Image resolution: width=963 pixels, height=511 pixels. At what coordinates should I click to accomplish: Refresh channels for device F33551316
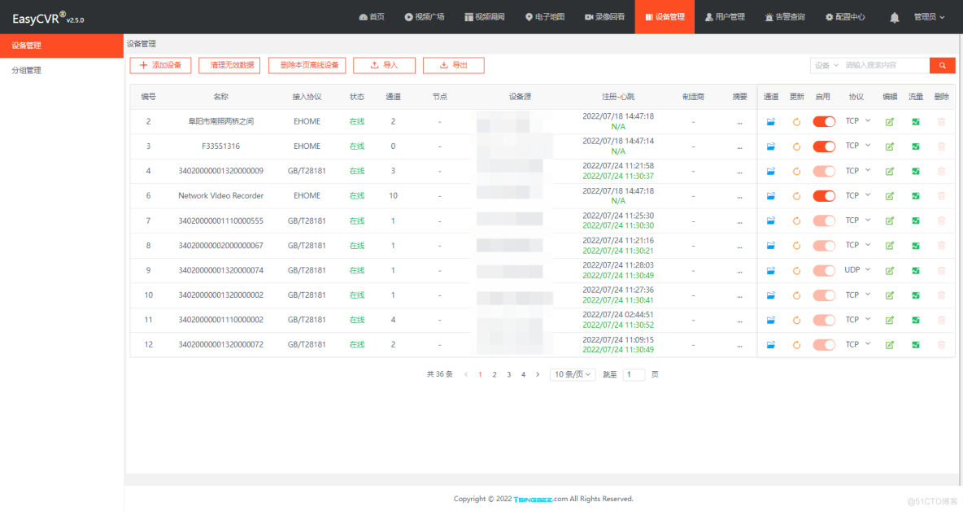(796, 146)
